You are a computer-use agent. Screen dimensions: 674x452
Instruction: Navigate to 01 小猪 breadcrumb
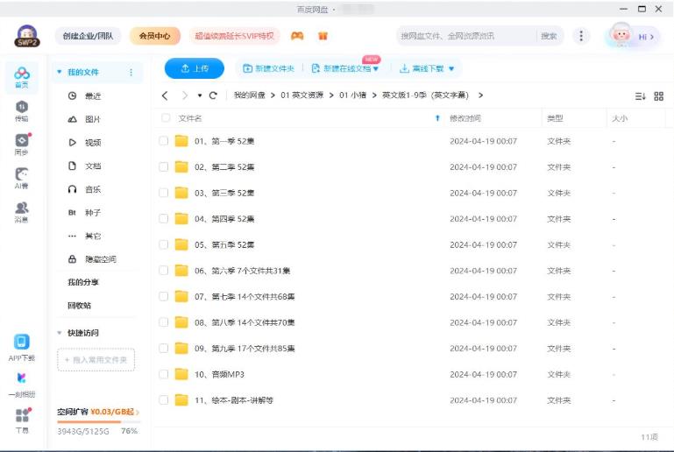(352, 95)
